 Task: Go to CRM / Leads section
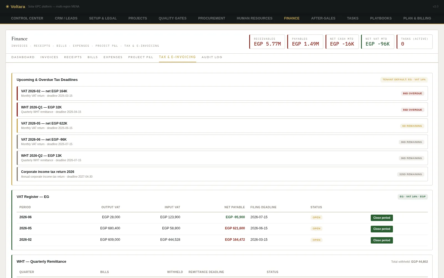pyautogui.click(x=66, y=18)
